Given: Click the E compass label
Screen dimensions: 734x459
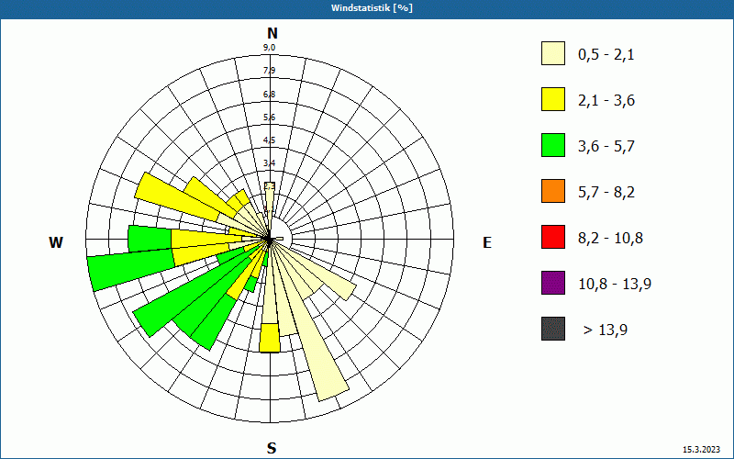Looking at the screenshot, I should tap(487, 242).
